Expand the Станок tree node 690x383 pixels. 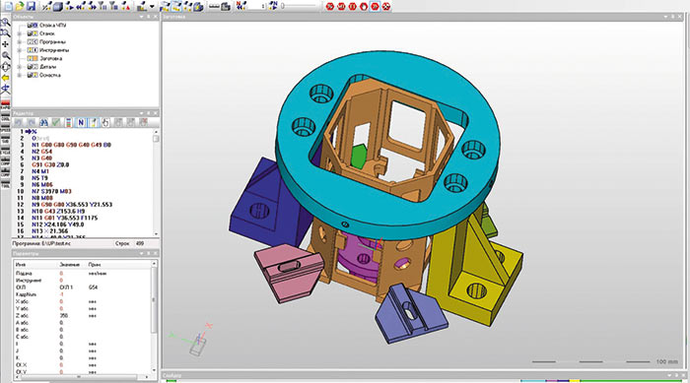tap(20, 33)
